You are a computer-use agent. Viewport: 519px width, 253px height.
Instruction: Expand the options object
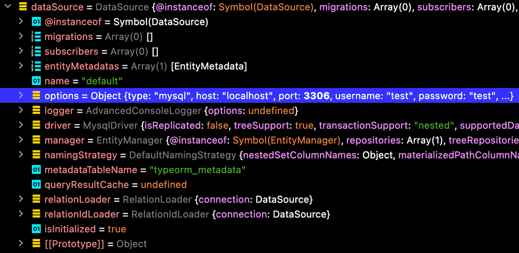point(21,95)
